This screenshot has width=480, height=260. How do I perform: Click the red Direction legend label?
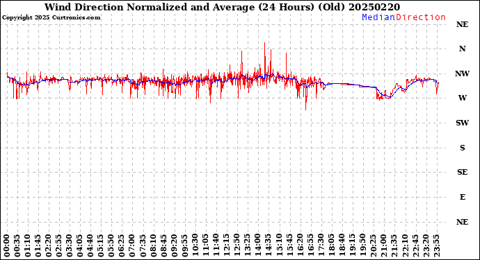pos(421,17)
